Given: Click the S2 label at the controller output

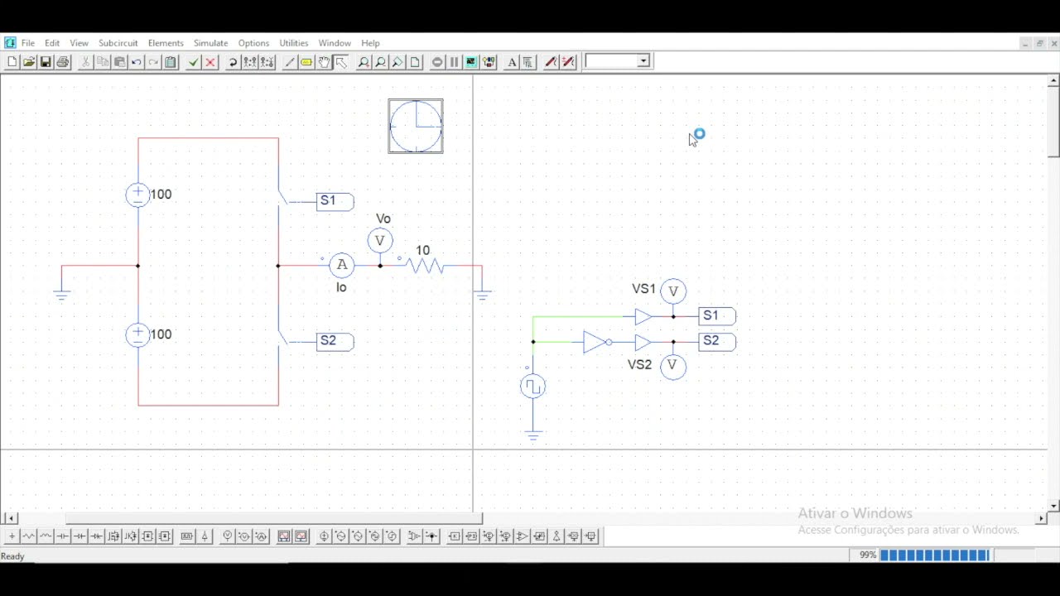Looking at the screenshot, I should pyautogui.click(x=717, y=341).
